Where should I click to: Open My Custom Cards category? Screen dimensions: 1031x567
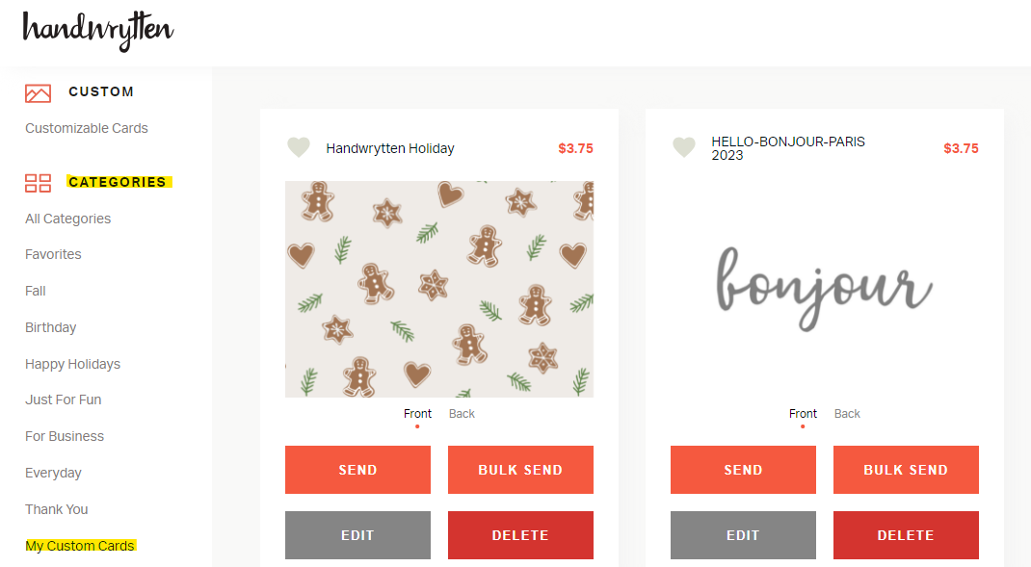[x=80, y=546]
